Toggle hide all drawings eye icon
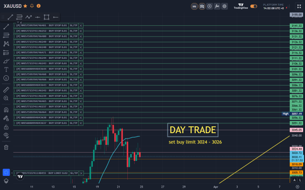The image size is (305, 190). (x=6, y=136)
